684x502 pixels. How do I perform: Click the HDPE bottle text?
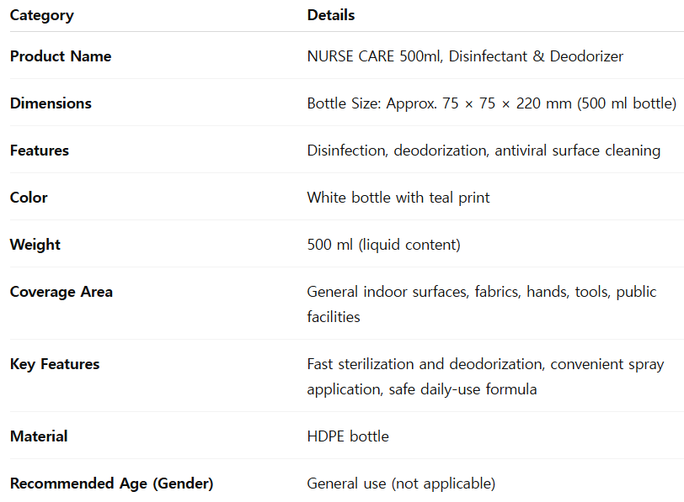(x=348, y=436)
